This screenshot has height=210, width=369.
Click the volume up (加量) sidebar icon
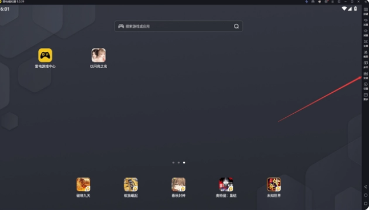(x=366, y=22)
